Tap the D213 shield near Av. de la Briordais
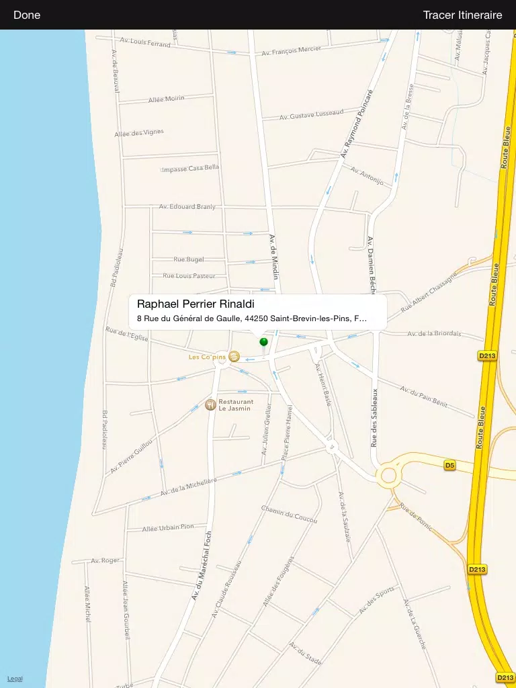This screenshot has width=516, height=688. tap(487, 355)
